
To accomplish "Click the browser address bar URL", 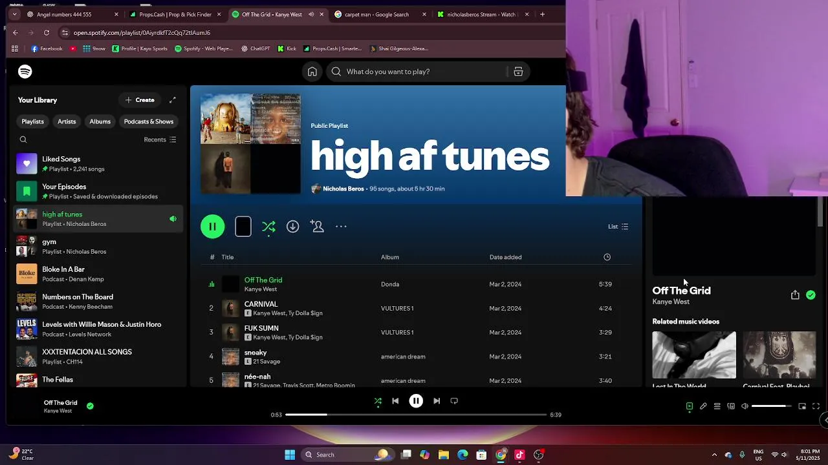I will pyautogui.click(x=142, y=32).
